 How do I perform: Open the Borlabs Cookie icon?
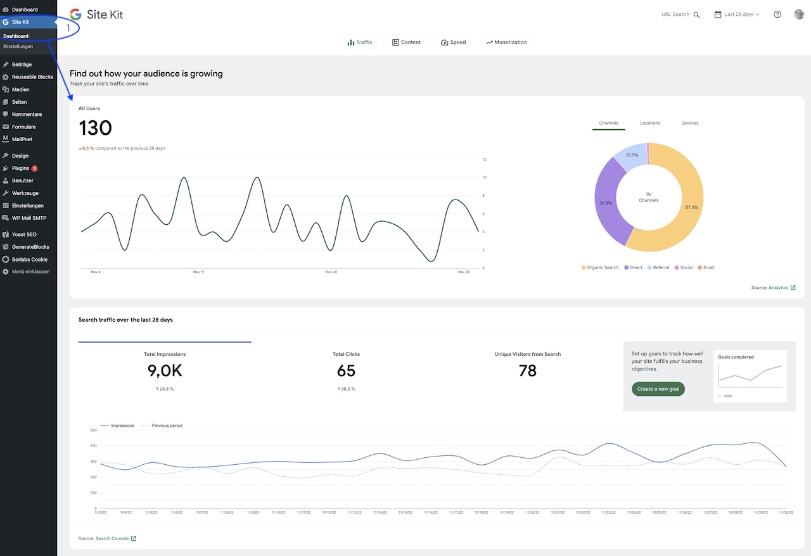point(6,260)
